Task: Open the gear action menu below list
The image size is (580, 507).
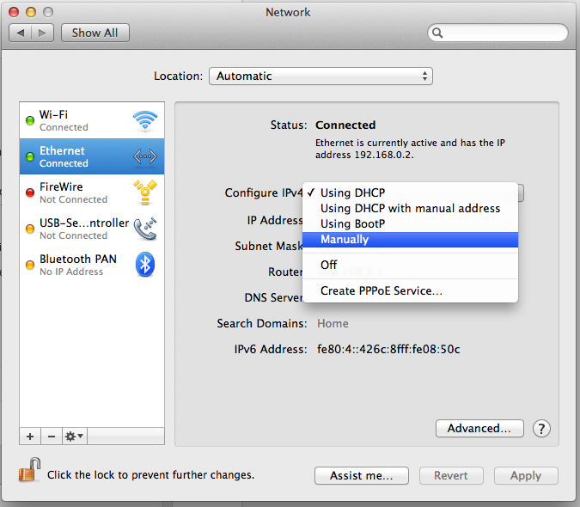Action: pos(75,437)
